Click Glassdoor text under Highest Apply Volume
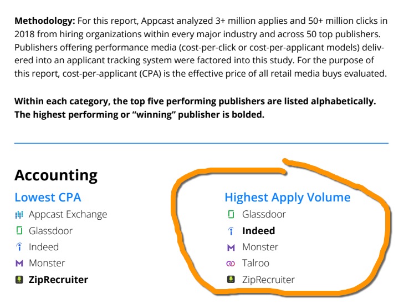Viewport: 419px width, 308px height. pos(264,214)
